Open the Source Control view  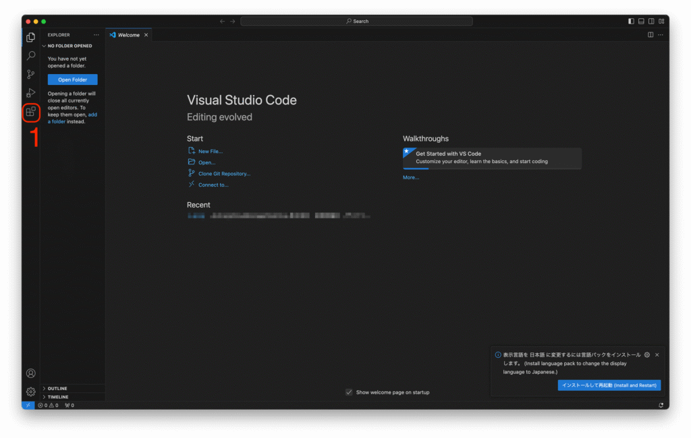pyautogui.click(x=31, y=74)
